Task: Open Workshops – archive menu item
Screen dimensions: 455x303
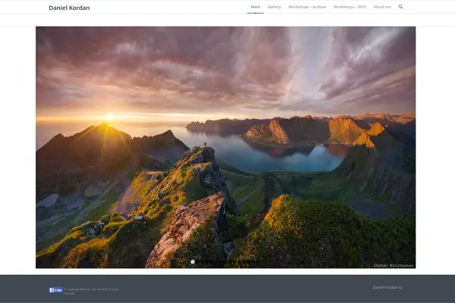Action: (307, 7)
